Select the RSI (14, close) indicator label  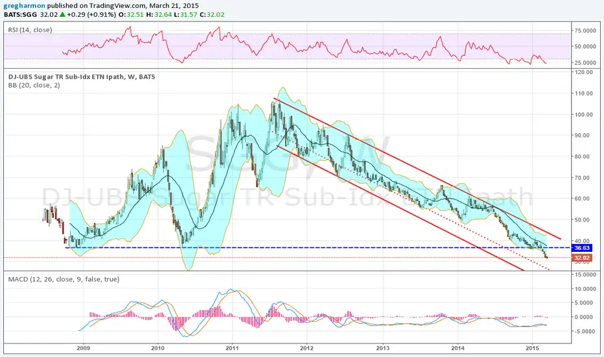[30, 30]
